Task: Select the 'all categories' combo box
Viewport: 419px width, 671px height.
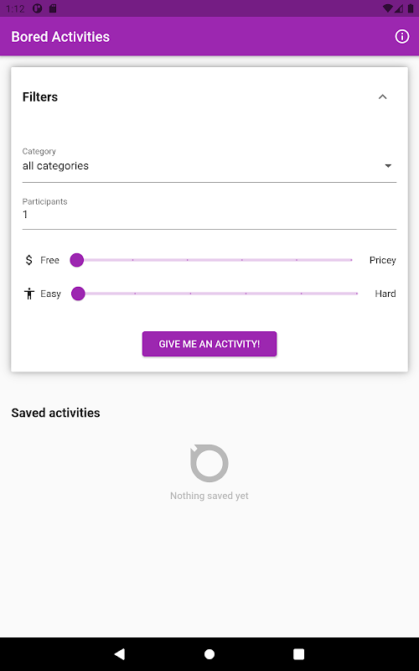Action: [209, 164]
